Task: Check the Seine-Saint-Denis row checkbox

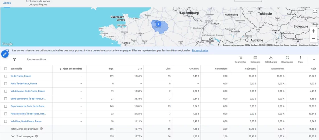Action: pyautogui.click(x=6, y=99)
